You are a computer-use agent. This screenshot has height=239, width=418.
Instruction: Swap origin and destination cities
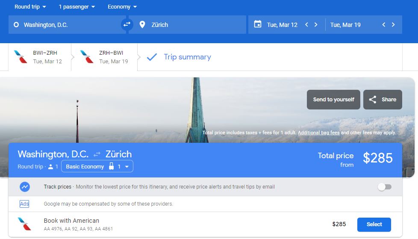[126, 25]
